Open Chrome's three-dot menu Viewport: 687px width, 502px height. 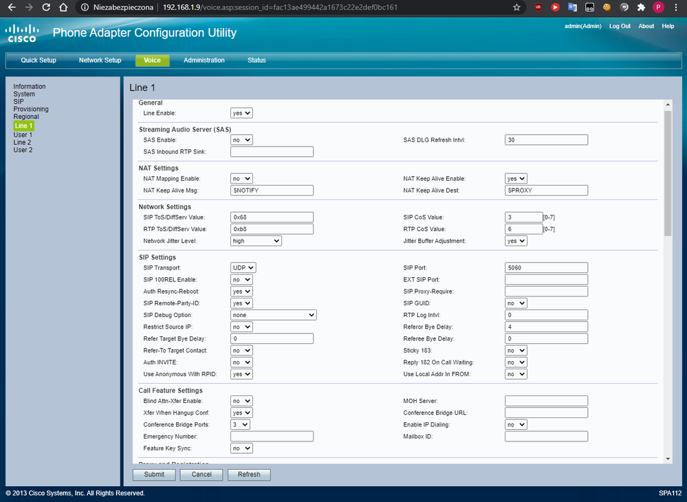[x=675, y=8]
